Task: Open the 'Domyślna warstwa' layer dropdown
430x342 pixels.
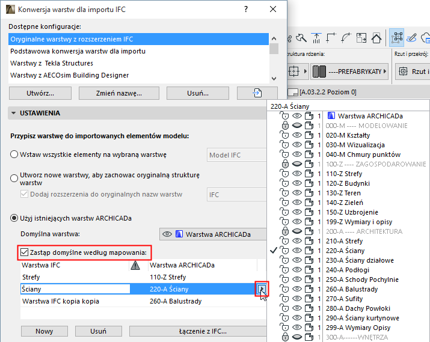Action: tap(213, 234)
